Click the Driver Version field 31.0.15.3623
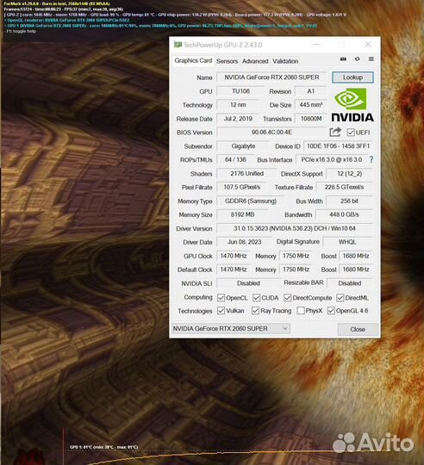This screenshot has width=424, height=465. pos(295,228)
